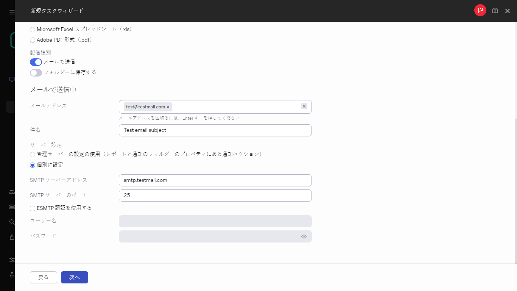The width and height of the screenshot is (517, 291).
Task: Check the ESMTP認証を使用する checkbox
Action: click(x=32, y=208)
